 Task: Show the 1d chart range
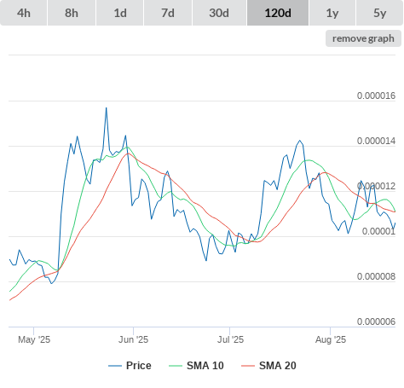coord(120,13)
